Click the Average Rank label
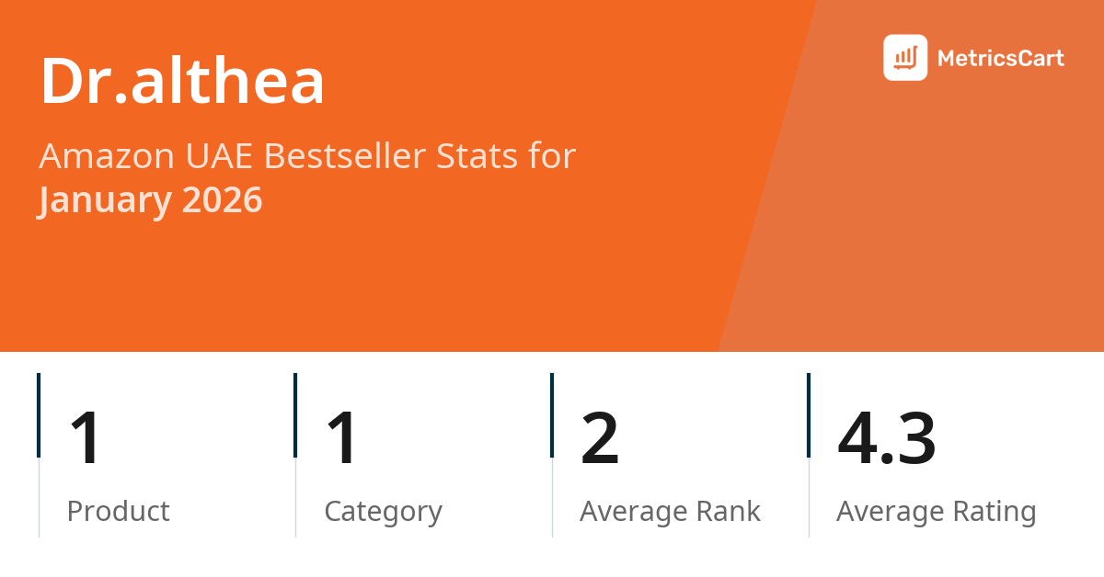 pyautogui.click(x=670, y=511)
